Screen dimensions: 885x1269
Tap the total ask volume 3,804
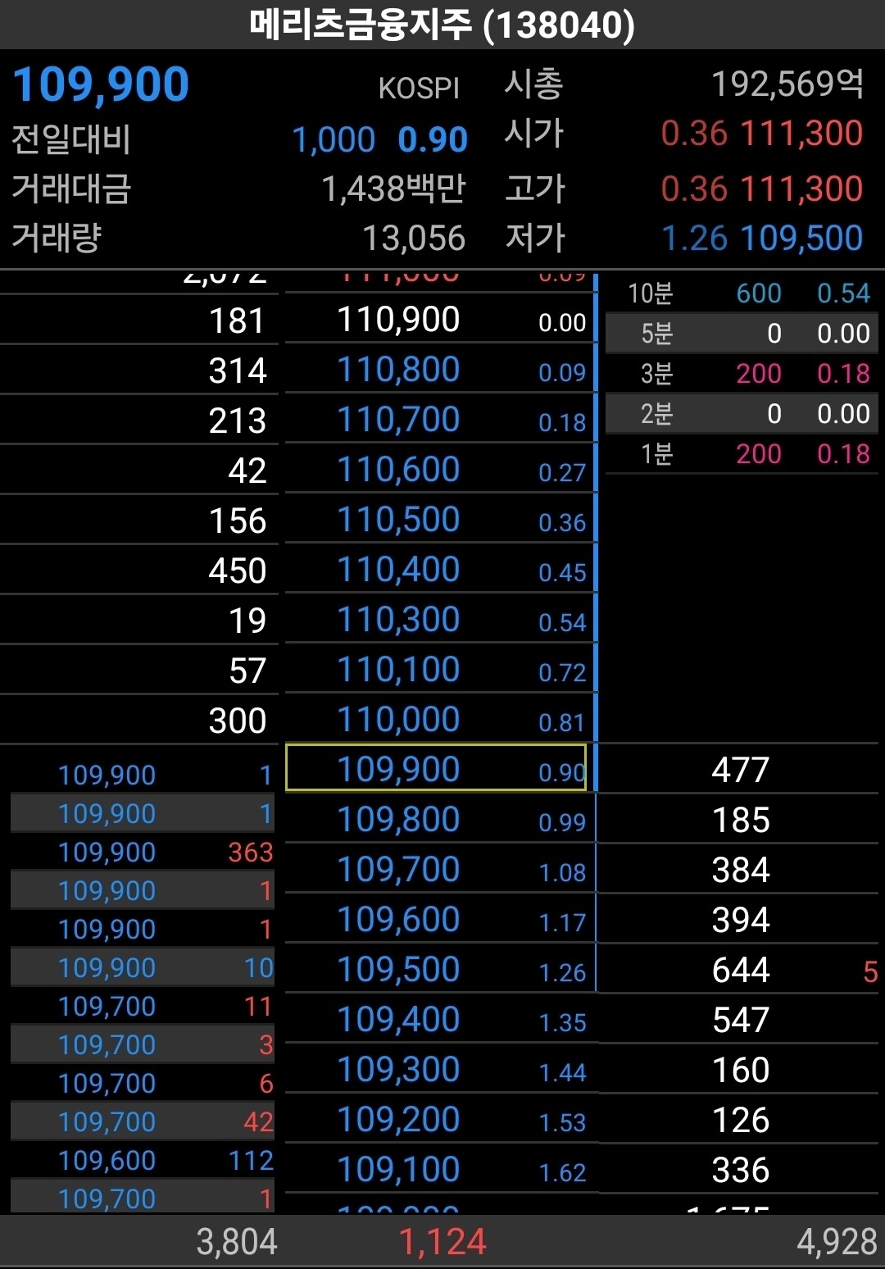click(x=237, y=1241)
